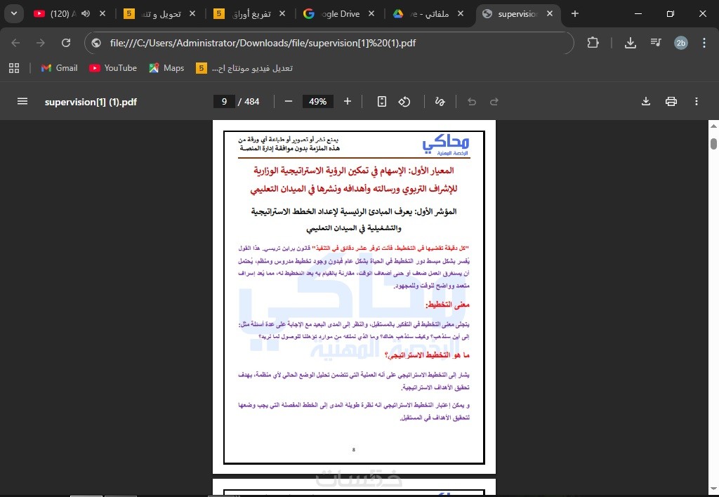
Task: Click the محاكي logo in page header
Action: pyautogui.click(x=446, y=145)
